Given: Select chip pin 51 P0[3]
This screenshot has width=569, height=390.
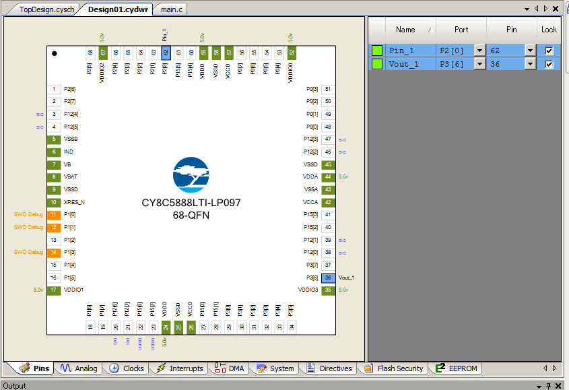Looking at the screenshot, I should coord(328,90).
